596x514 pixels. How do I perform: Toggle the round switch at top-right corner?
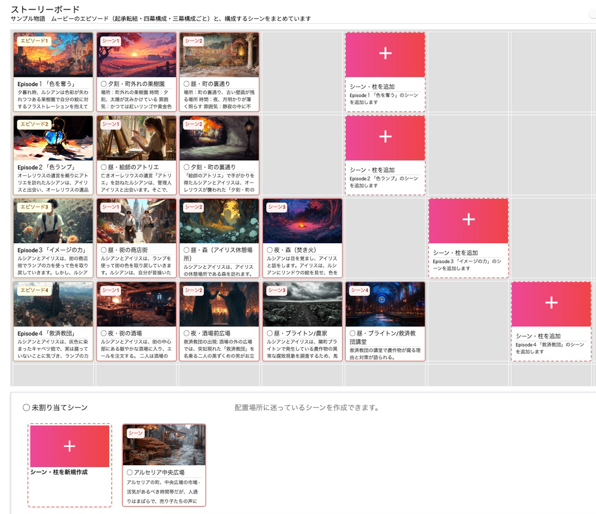(592, 15)
